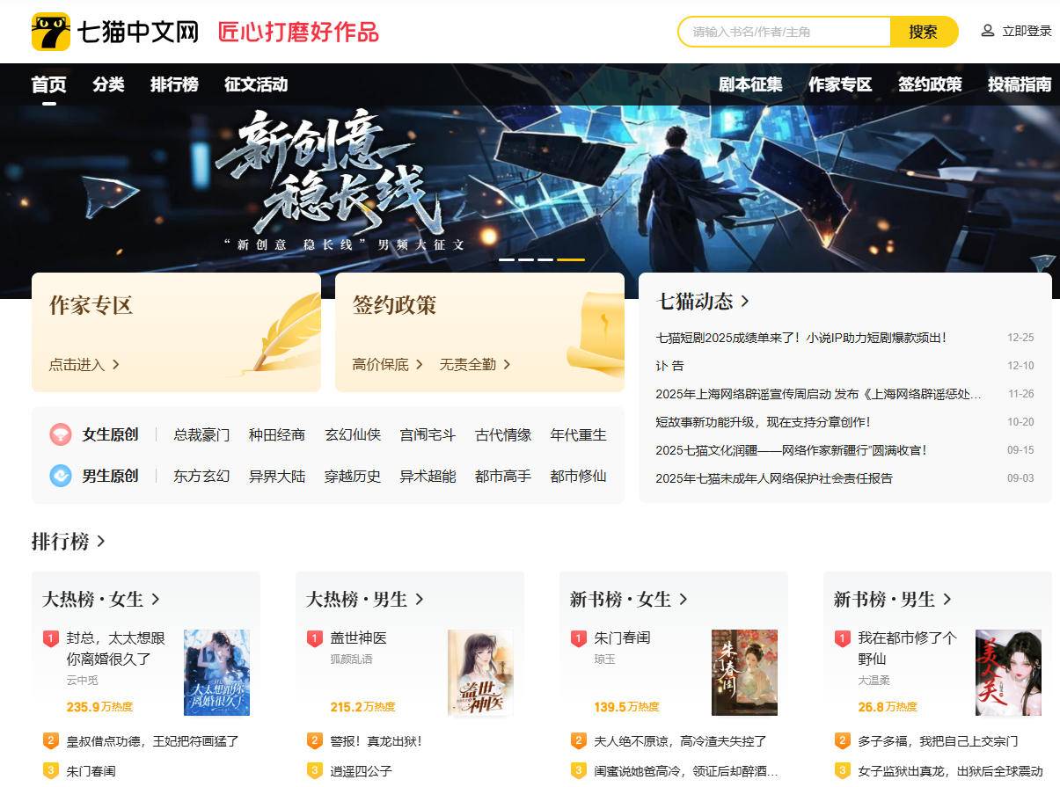Click the 盖世神医 book cover thumbnail
Image resolution: width=1060 pixels, height=787 pixels.
[x=481, y=673]
